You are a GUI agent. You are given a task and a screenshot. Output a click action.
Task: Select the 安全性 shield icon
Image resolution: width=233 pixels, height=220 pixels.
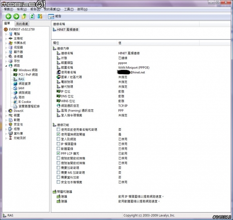[x=11, y=124]
